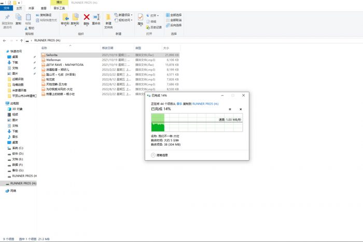Open the 音乐工具 (Music Tools) tab
Viewport: 363px width, 242px height.
pos(60,9)
